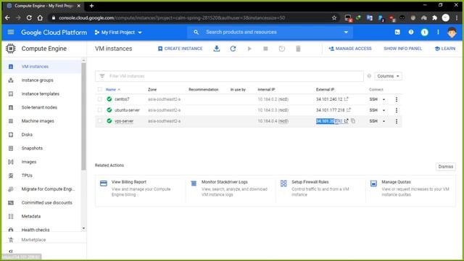The height and width of the screenshot is (261, 464).
Task: Open the main navigation hamburger menu
Action: coord(11,32)
